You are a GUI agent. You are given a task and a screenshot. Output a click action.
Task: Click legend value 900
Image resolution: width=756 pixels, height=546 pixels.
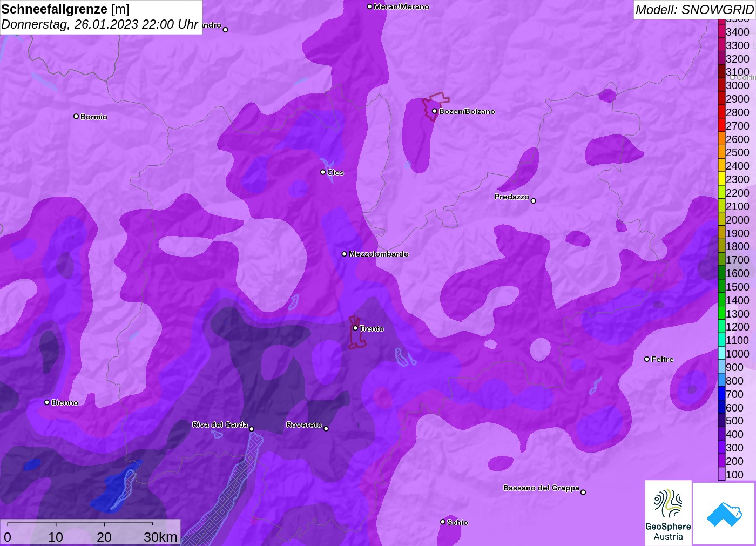click(x=734, y=367)
